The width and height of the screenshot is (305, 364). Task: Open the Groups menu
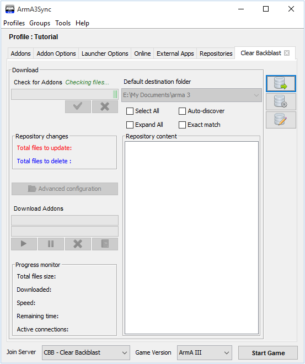(x=40, y=23)
